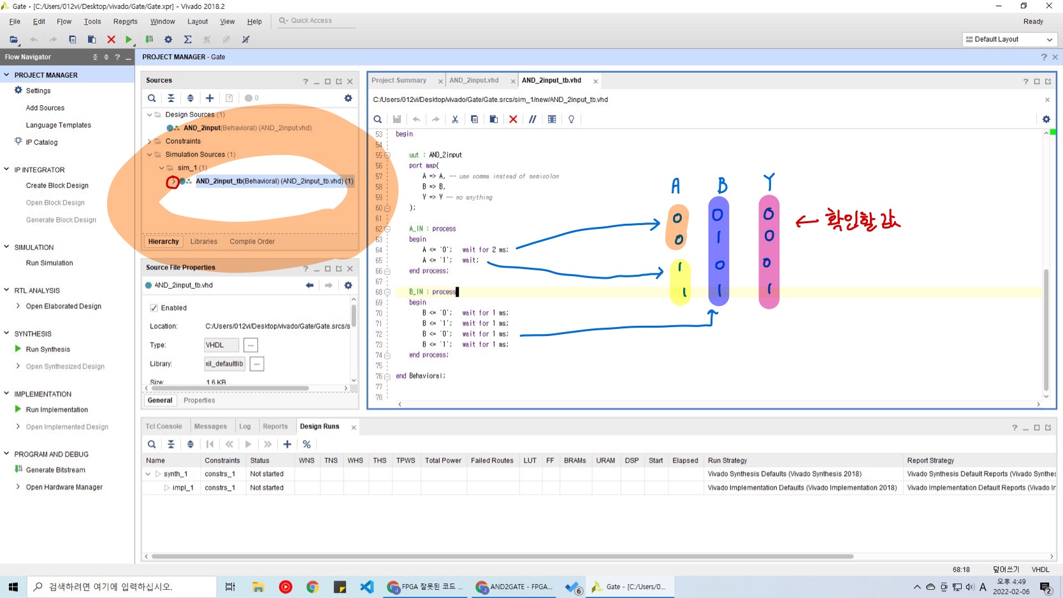Open Default Layout dropdown
Image resolution: width=1063 pixels, height=598 pixels.
(1010, 40)
